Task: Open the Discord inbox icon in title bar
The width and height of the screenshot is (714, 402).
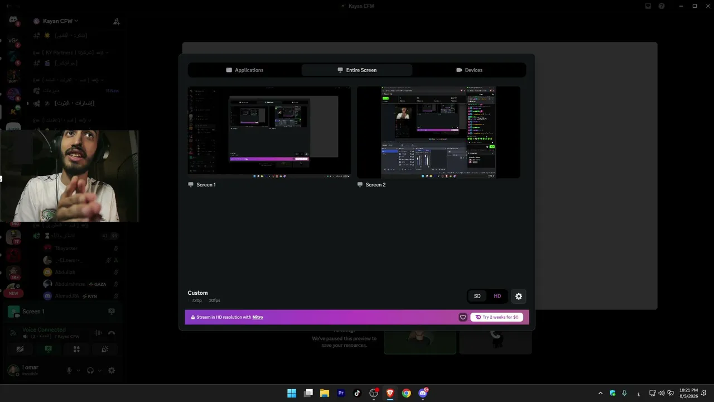Action: [648, 6]
